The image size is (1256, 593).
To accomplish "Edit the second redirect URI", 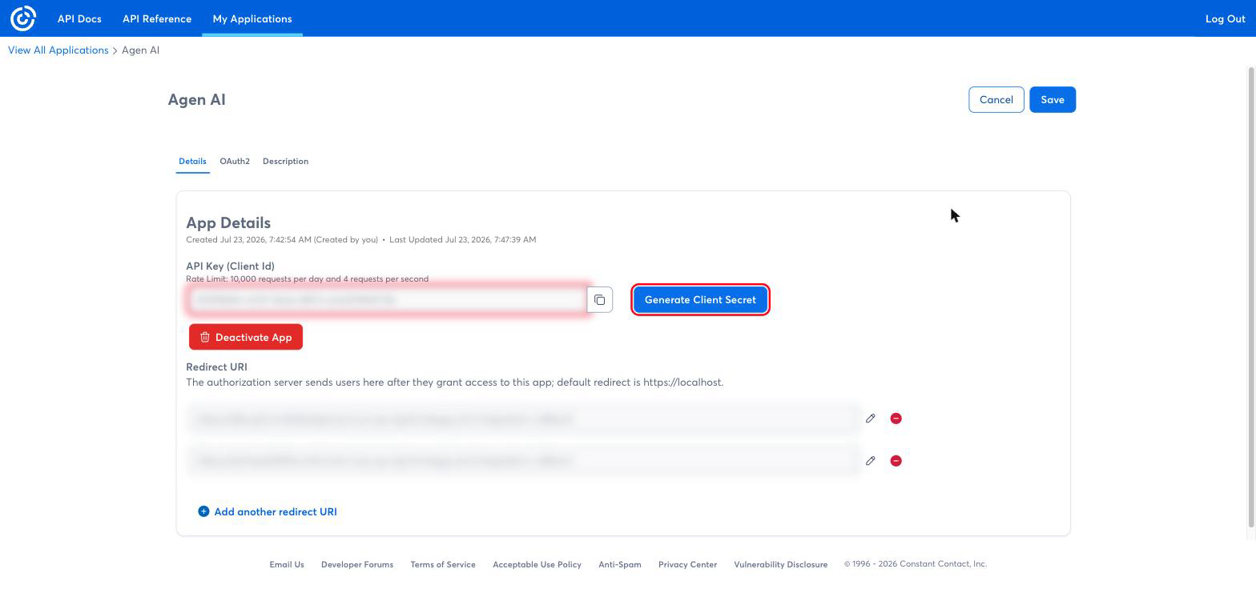I will coord(871,461).
